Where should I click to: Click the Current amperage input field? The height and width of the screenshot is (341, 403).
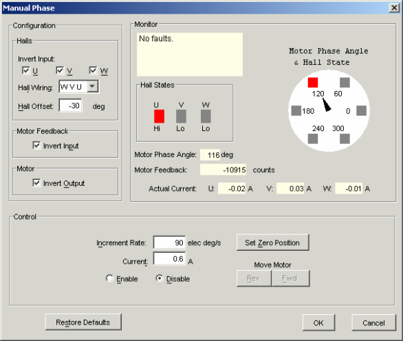[x=169, y=258]
